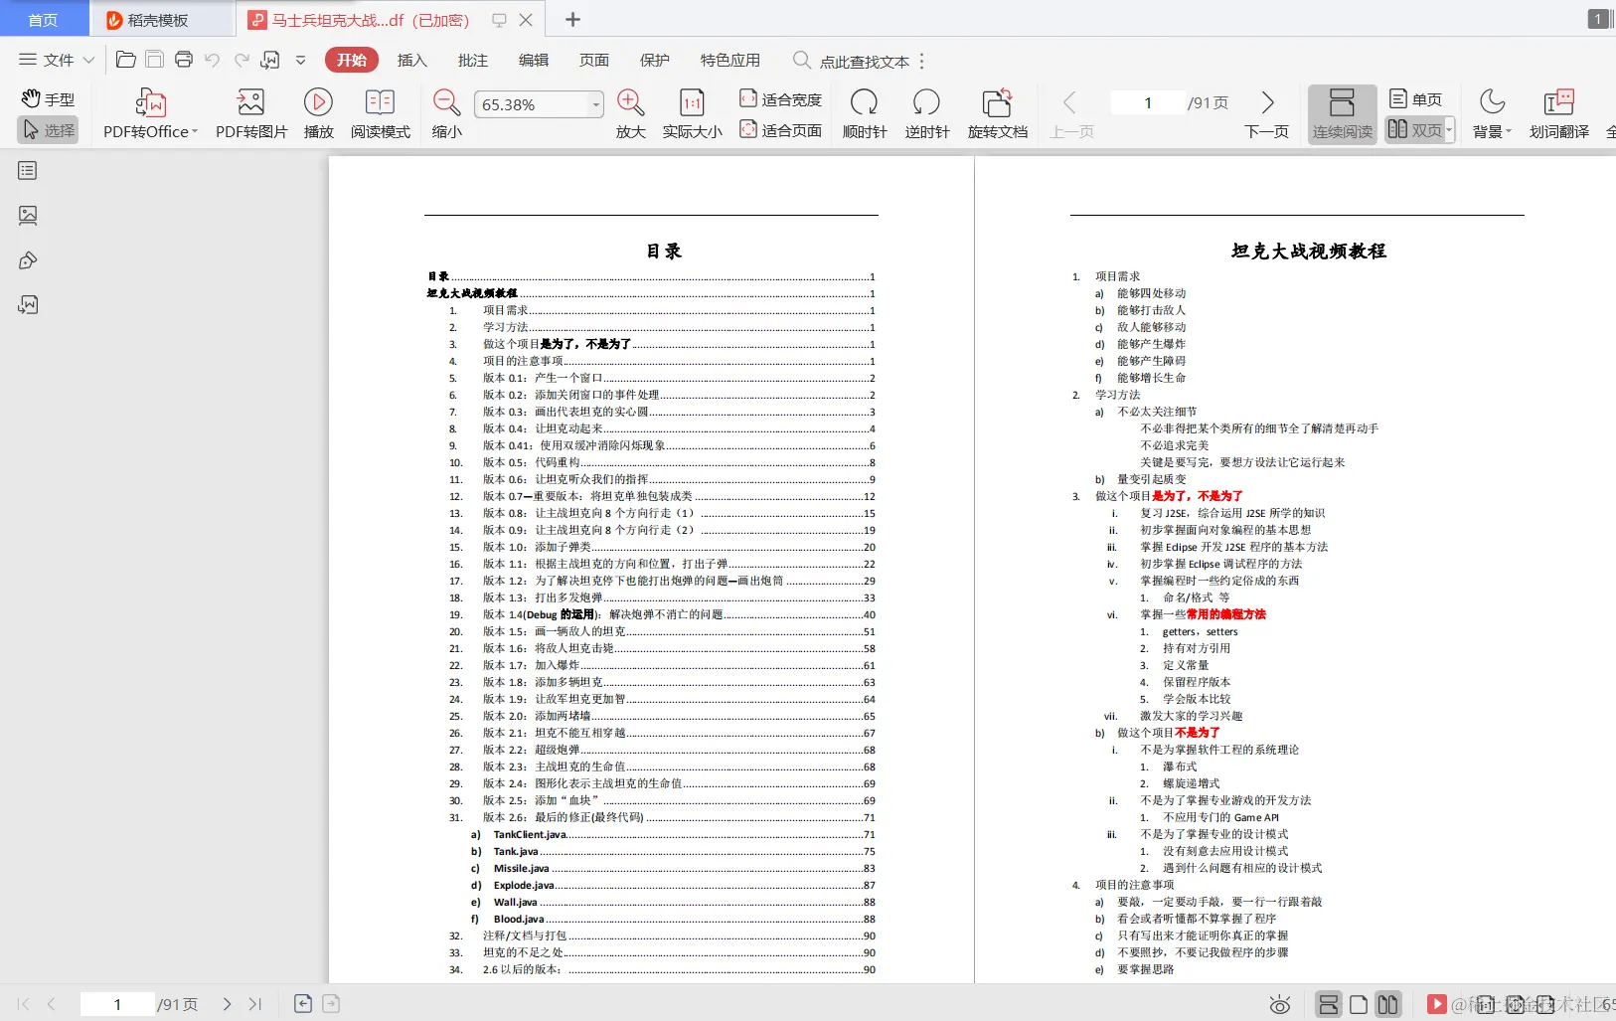The height and width of the screenshot is (1021, 1616).
Task: Open PDF转图片 converter
Action: tap(249, 112)
